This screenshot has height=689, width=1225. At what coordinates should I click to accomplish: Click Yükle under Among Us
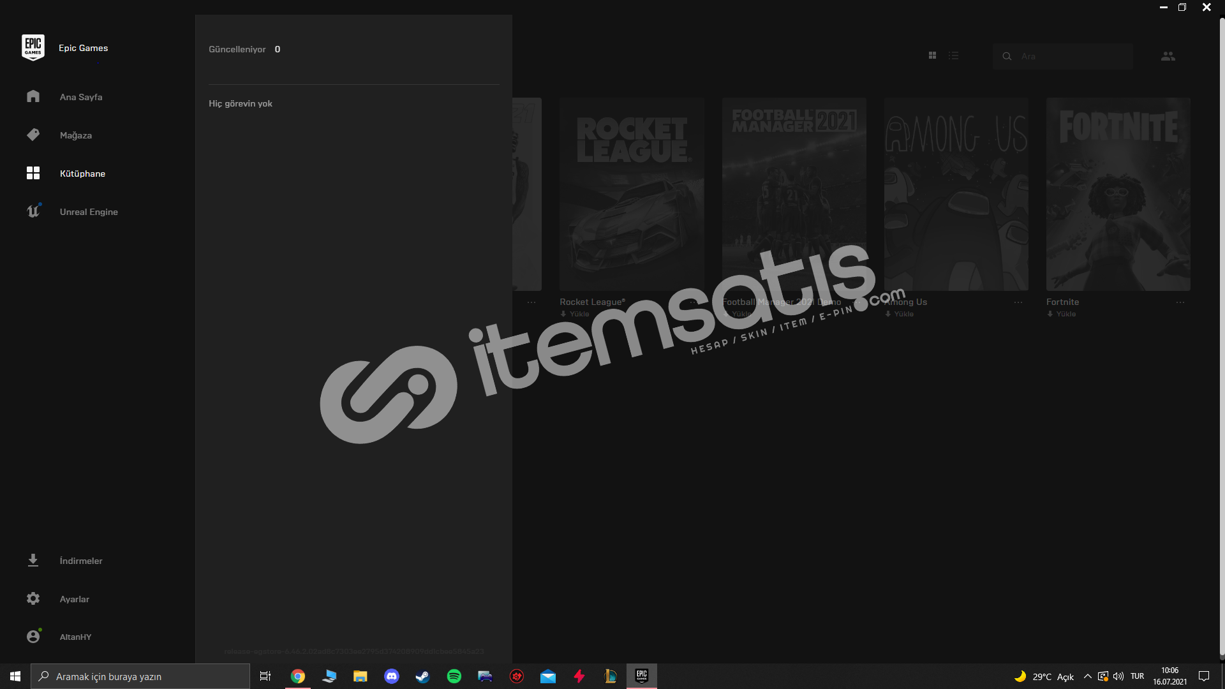click(x=899, y=314)
